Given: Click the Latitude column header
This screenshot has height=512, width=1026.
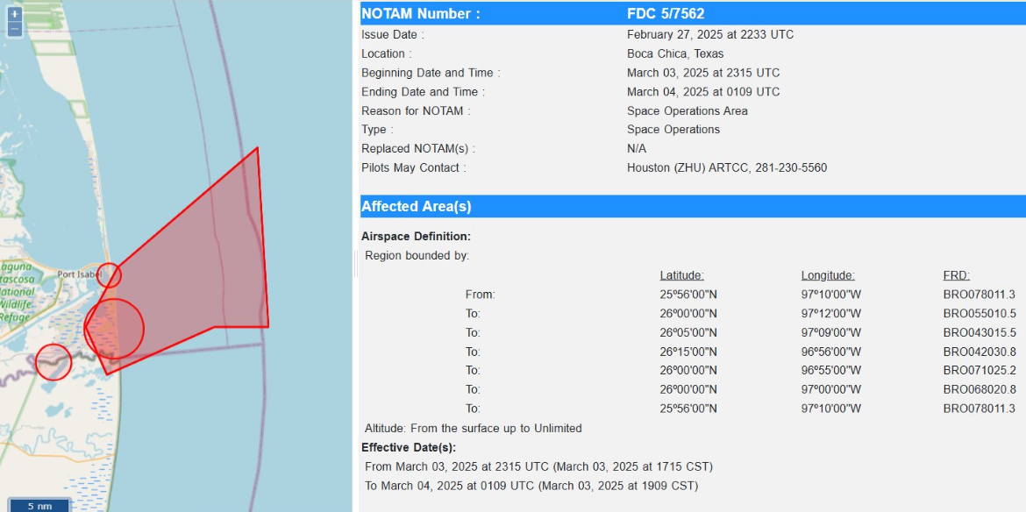Looking at the screenshot, I should tap(681, 275).
